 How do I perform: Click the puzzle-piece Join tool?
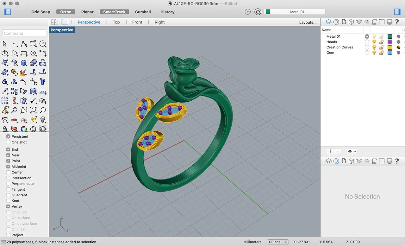coord(14,72)
